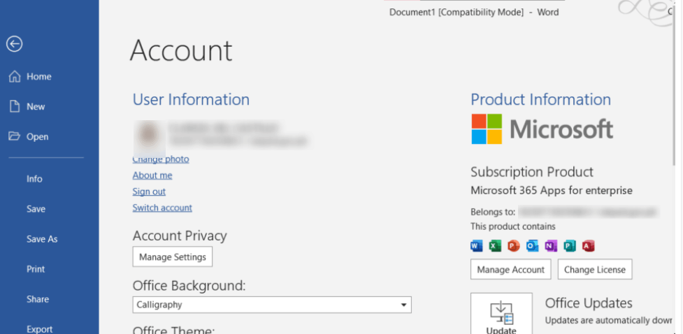This screenshot has width=683, height=334.
Task: Click the blurred user profile photo
Action: coord(149,138)
